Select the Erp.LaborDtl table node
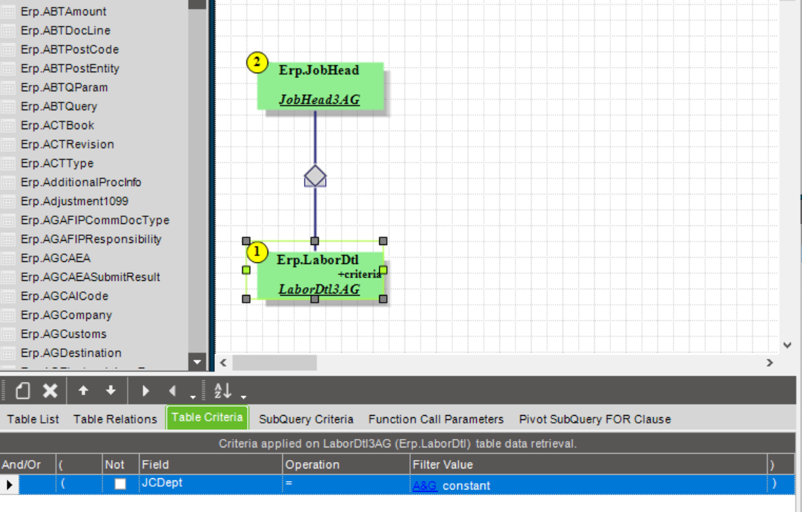 (x=320, y=275)
